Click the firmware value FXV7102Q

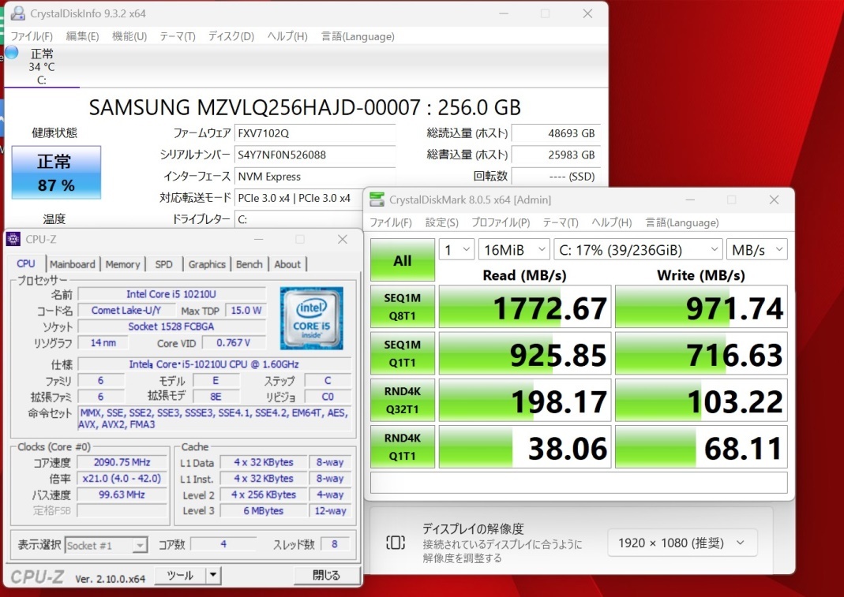[x=315, y=132]
